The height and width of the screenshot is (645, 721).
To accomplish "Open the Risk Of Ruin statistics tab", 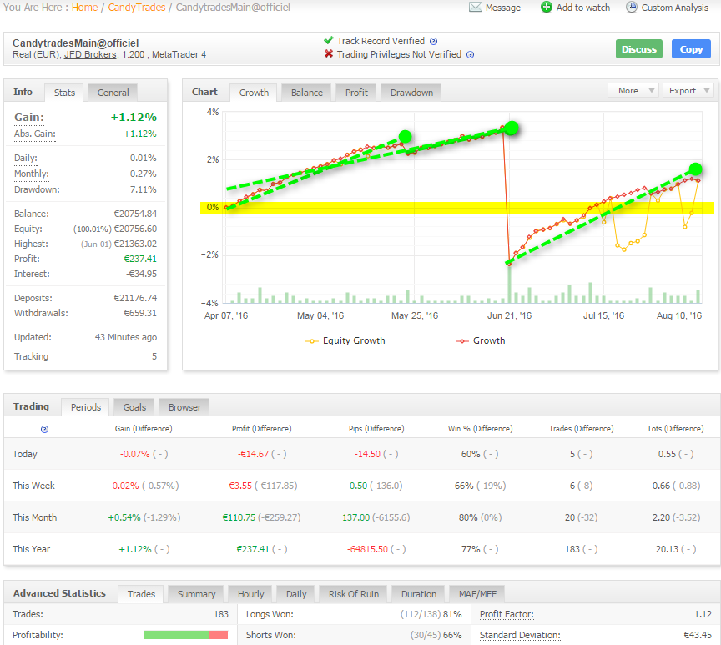I will [353, 594].
